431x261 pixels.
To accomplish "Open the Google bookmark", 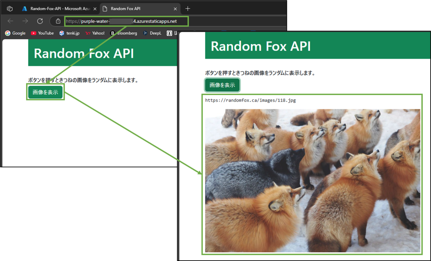I will click(x=15, y=33).
